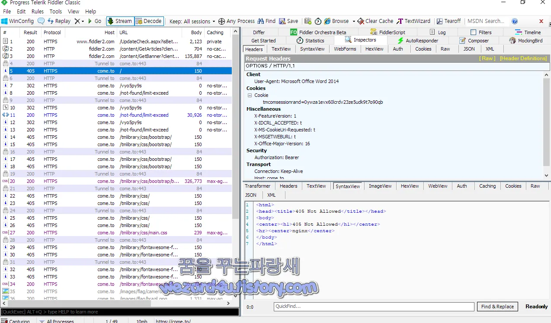551x323 pixels.
Task: Click the timer stopwatch toolbar icon
Action: point(318,21)
